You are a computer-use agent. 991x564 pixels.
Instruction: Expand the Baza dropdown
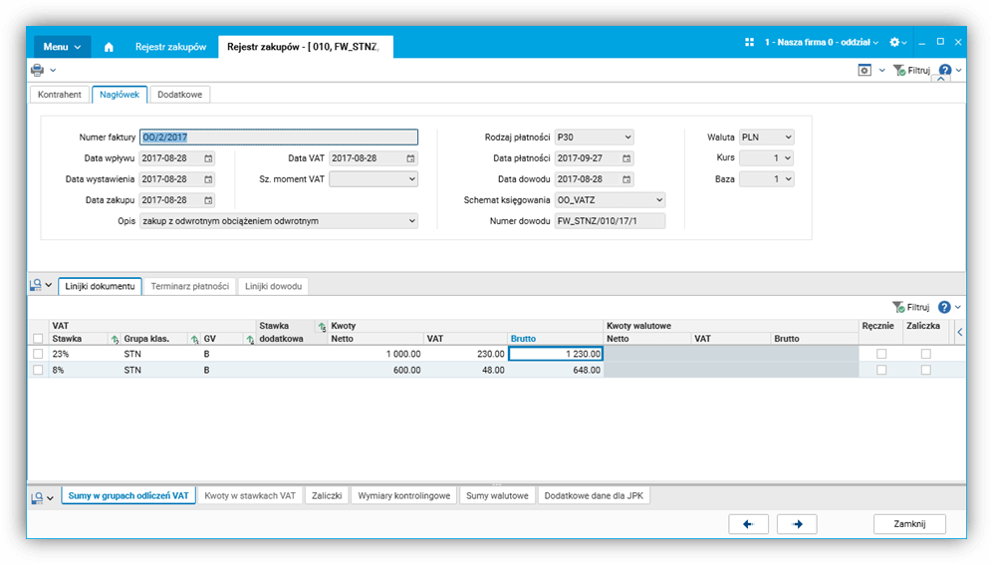point(788,179)
